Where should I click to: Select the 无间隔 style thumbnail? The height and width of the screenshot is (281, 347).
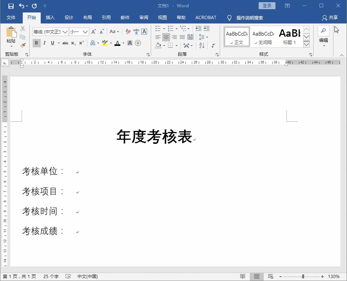(x=263, y=36)
